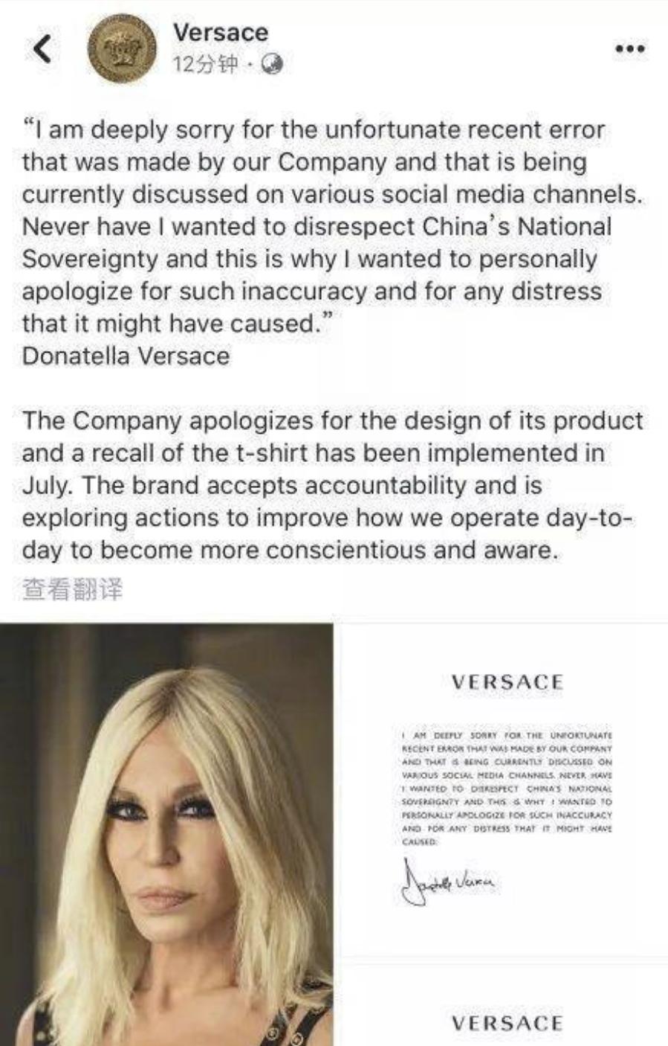This screenshot has height=1046, width=668.
Task: Click the VERSACE heading above the letter
Action: [x=508, y=682]
